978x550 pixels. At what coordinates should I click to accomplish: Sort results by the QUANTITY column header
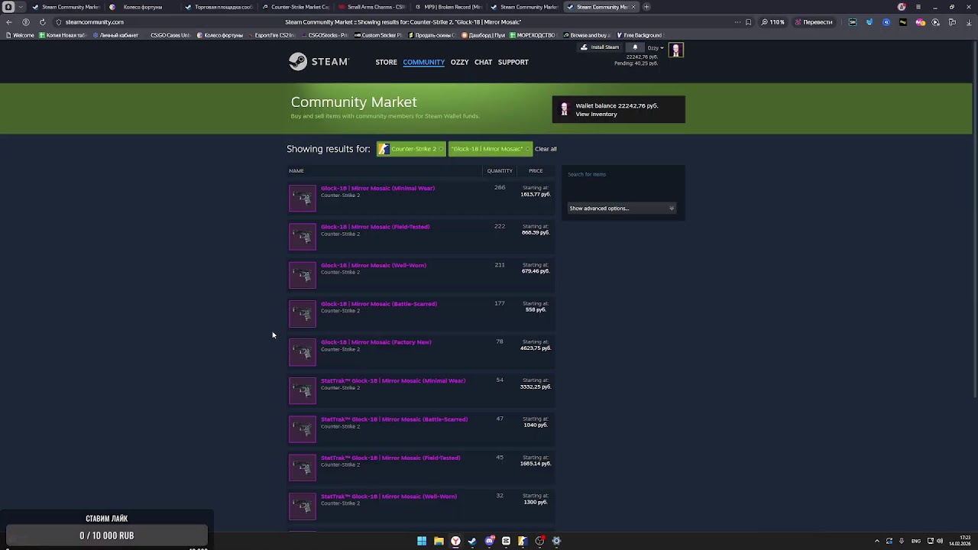500,171
